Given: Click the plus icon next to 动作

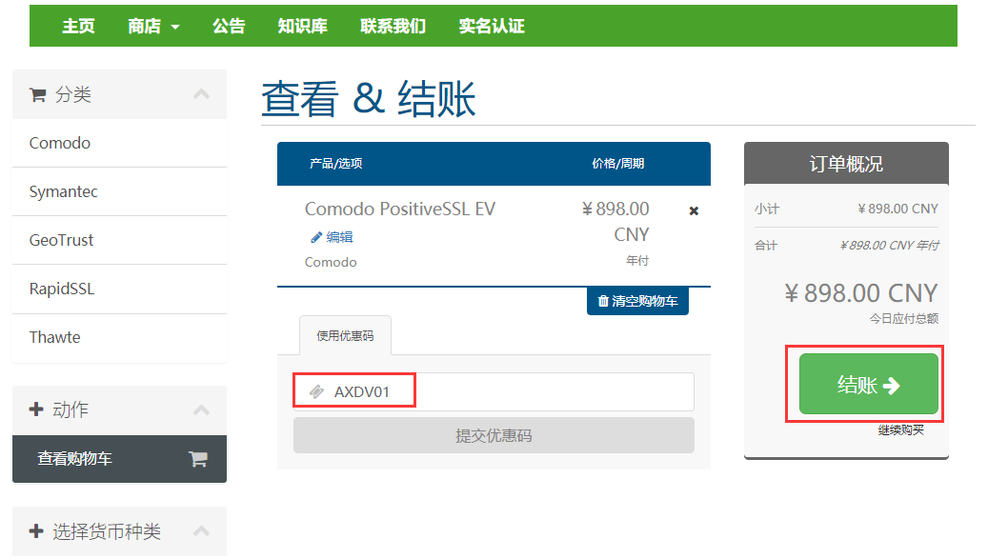Looking at the screenshot, I should click(37, 409).
